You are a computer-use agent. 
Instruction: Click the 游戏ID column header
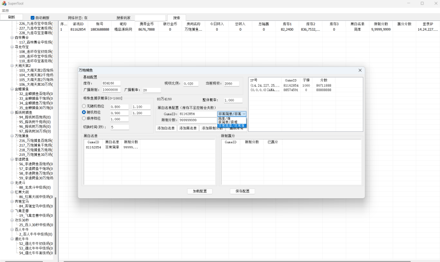pyautogui.click(x=78, y=24)
